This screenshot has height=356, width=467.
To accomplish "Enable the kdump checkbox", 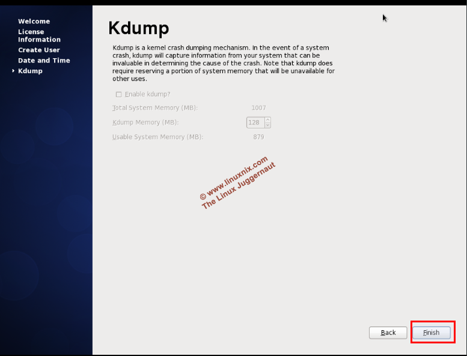I will [x=118, y=94].
